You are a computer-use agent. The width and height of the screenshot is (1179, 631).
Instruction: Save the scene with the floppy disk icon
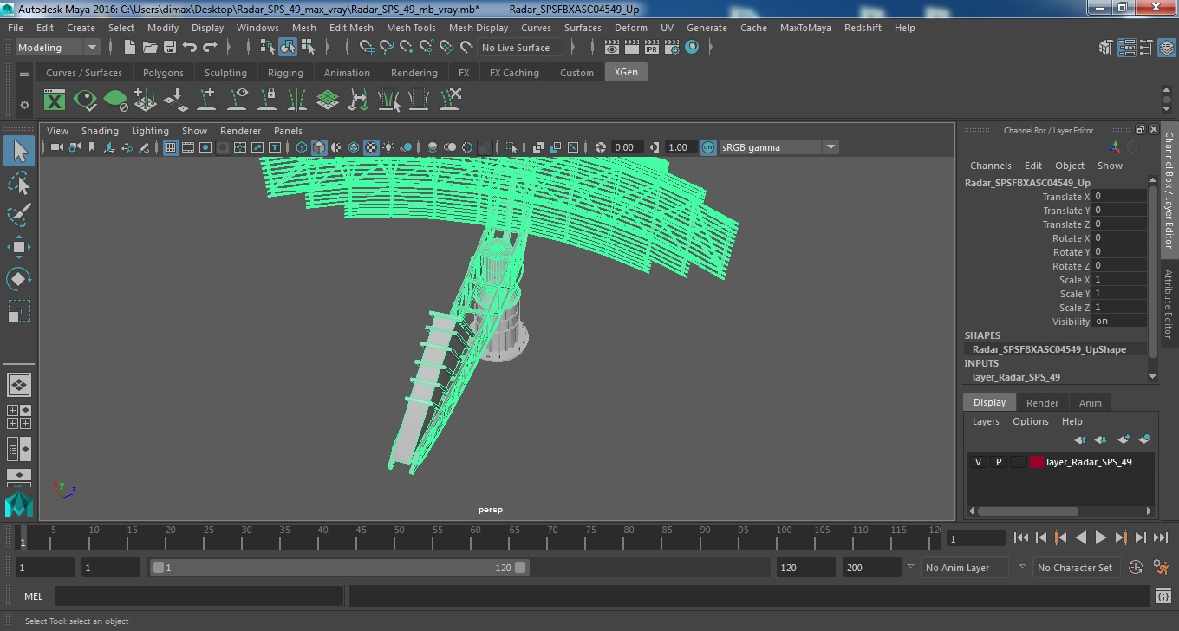click(x=170, y=48)
